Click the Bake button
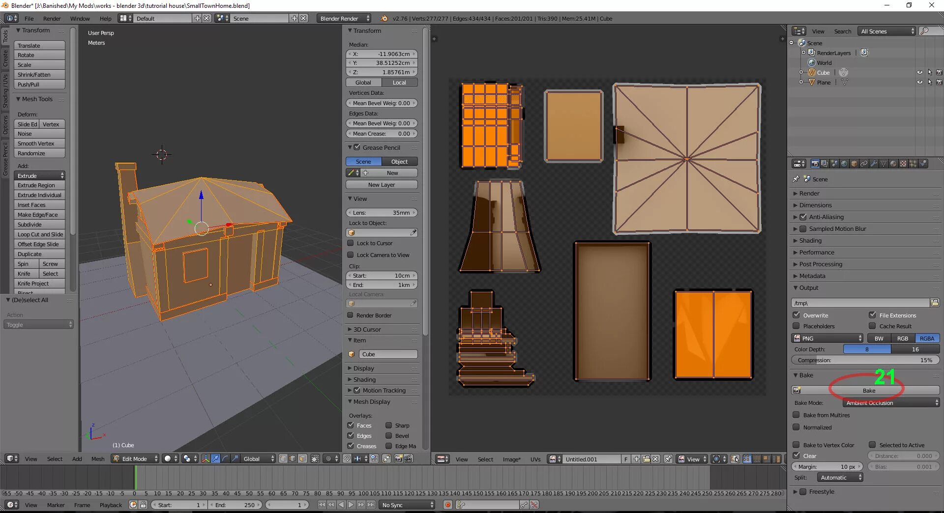This screenshot has width=944, height=513. tap(865, 390)
